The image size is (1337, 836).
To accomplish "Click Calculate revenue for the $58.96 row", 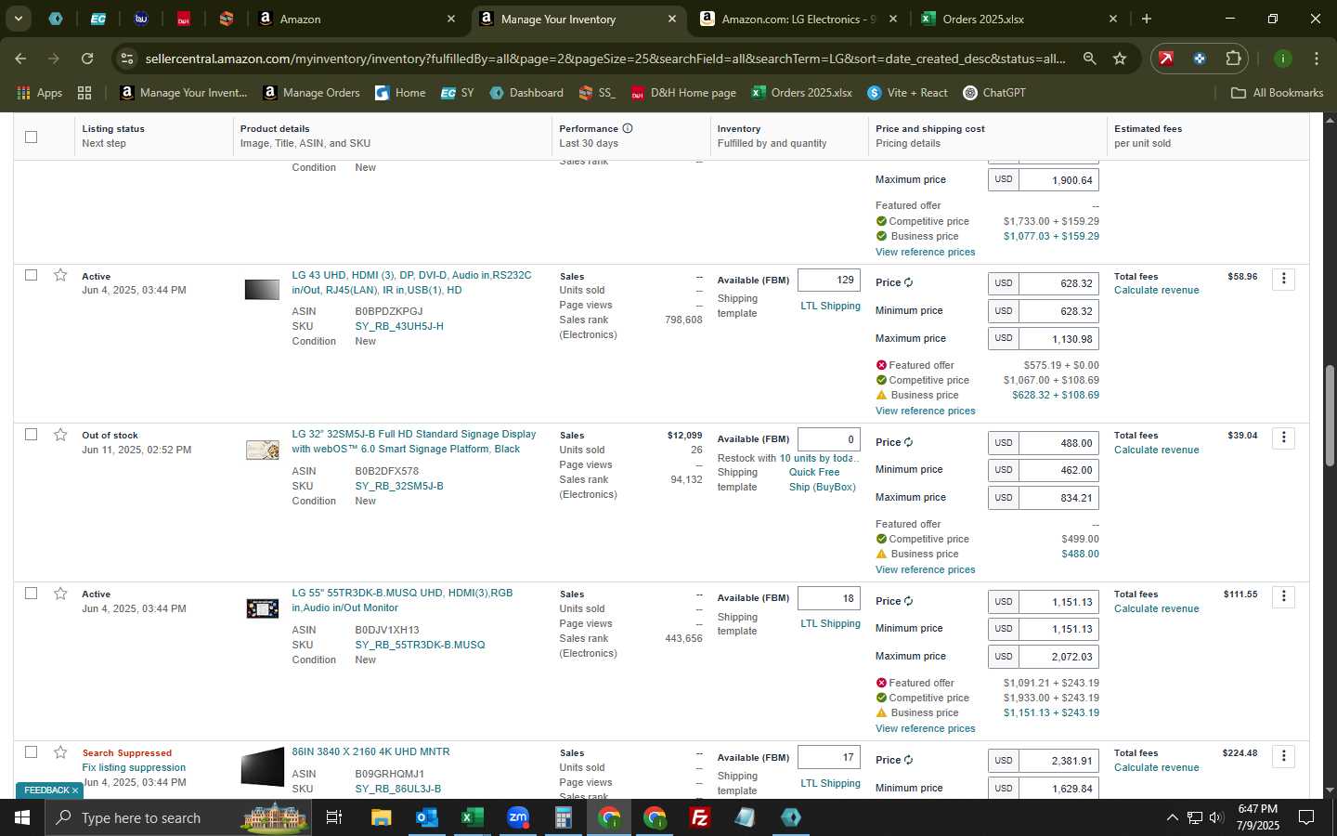I will point(1156,291).
